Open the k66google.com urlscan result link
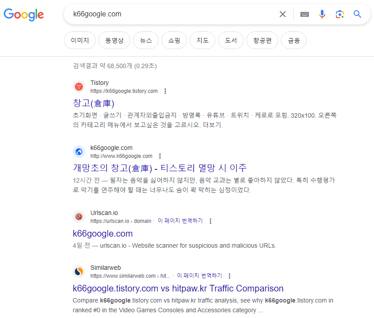Image resolution: width=374 pixels, height=318 pixels. [102, 234]
